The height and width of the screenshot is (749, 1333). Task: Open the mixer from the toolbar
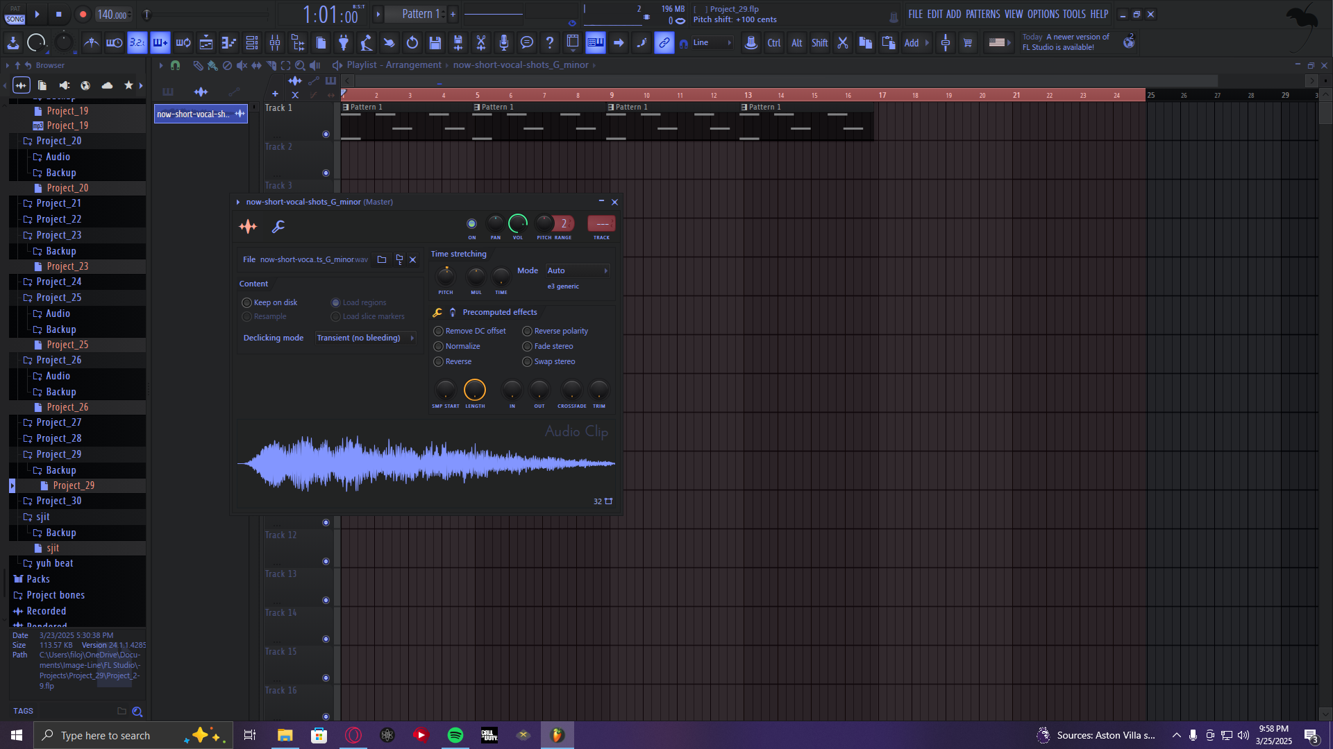tap(275, 43)
